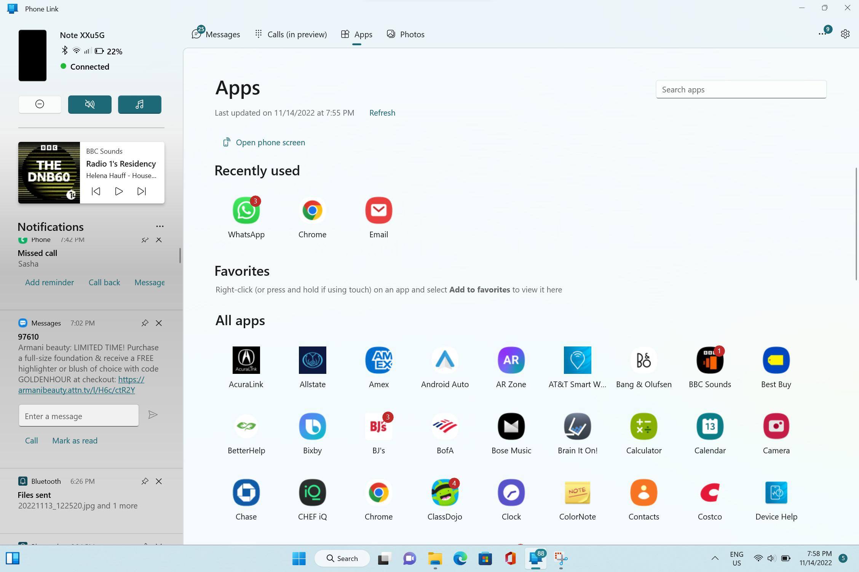
Task: Open the ColorNote app icon
Action: pyautogui.click(x=577, y=493)
